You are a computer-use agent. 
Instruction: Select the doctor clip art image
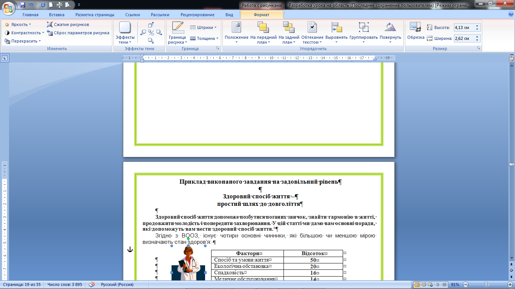point(189,263)
